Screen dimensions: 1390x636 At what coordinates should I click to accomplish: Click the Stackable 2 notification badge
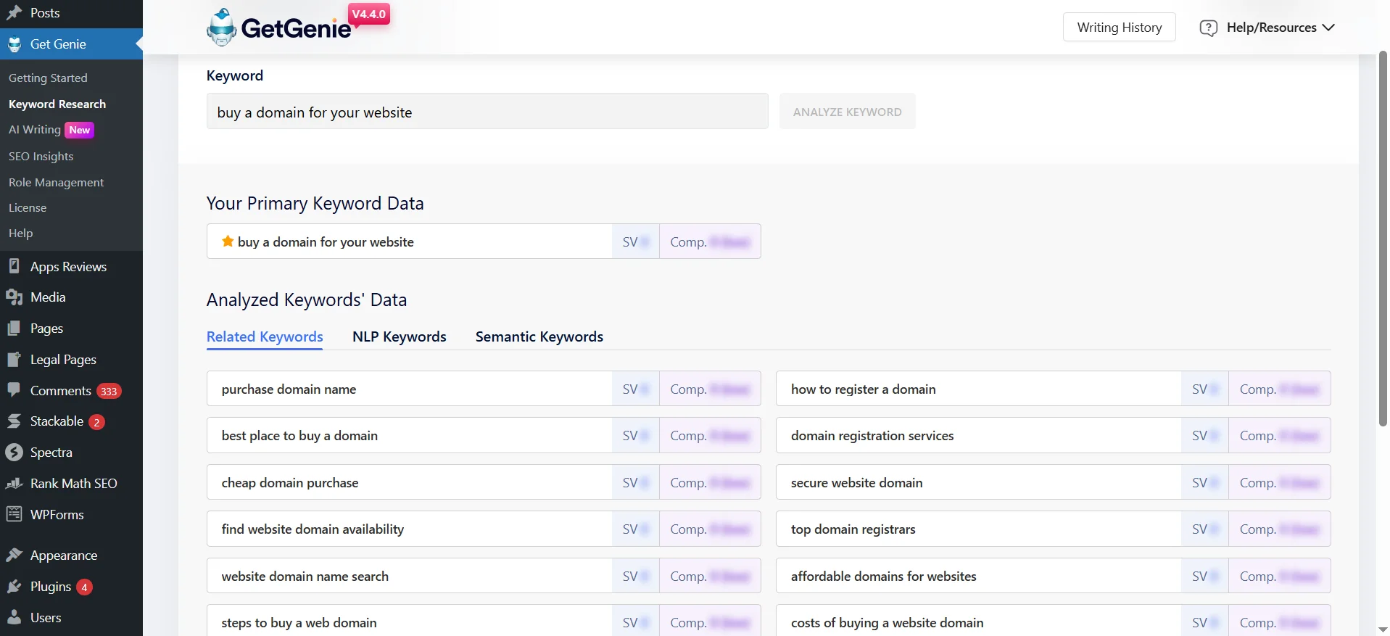click(x=96, y=422)
